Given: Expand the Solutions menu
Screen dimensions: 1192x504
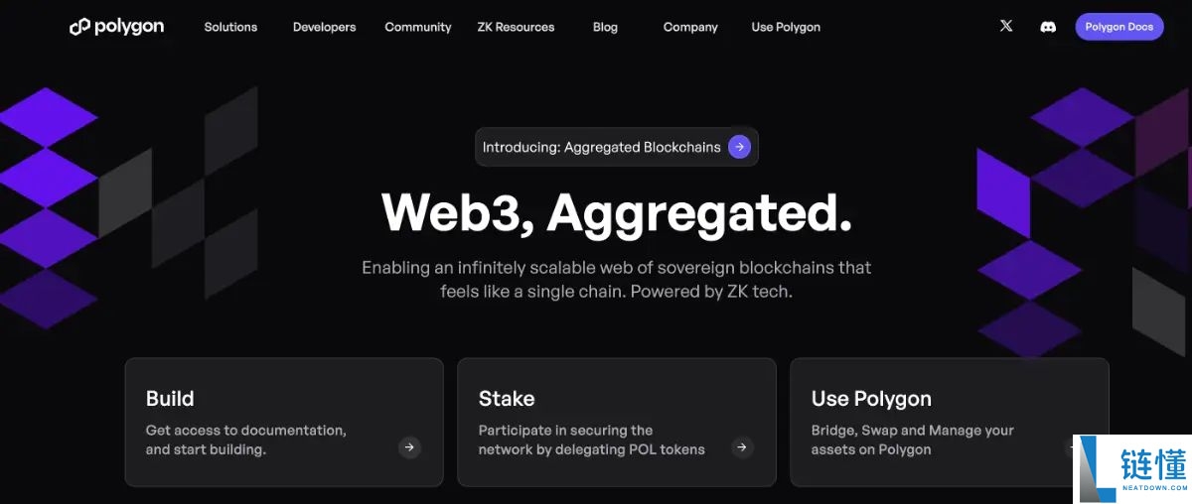Looking at the screenshot, I should pyautogui.click(x=230, y=27).
